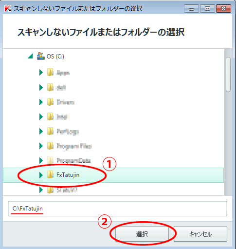Expand the blurred dell folder

(x=41, y=88)
